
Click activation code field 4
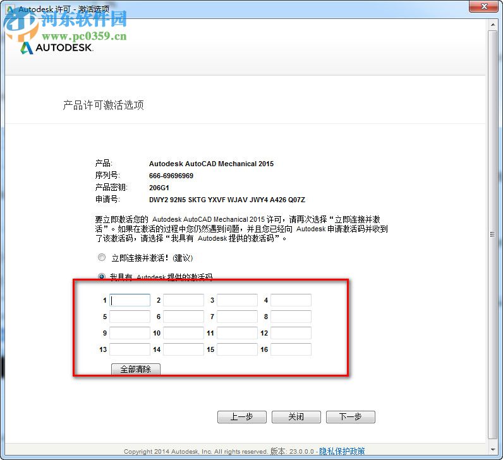(291, 300)
